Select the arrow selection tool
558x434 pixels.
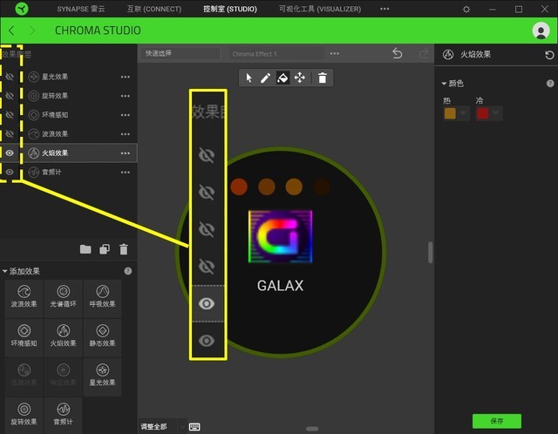tap(248, 78)
